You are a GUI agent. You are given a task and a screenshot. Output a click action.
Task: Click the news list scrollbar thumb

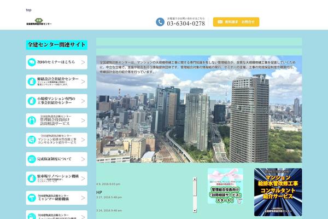[195, 188]
